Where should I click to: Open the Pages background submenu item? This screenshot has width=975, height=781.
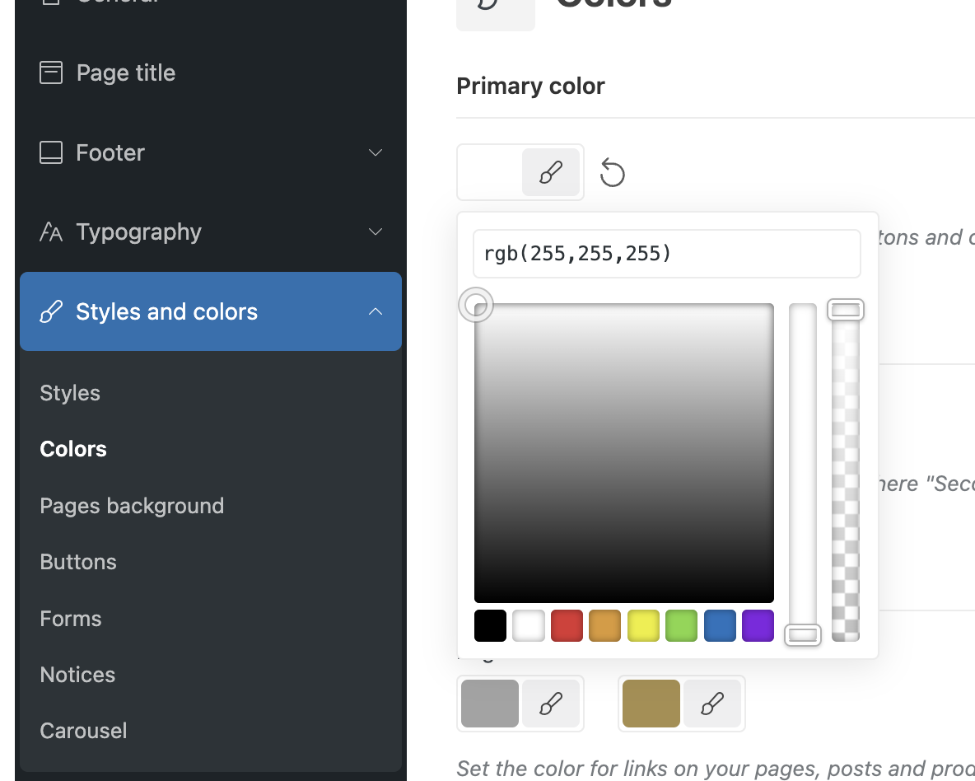[x=132, y=505]
